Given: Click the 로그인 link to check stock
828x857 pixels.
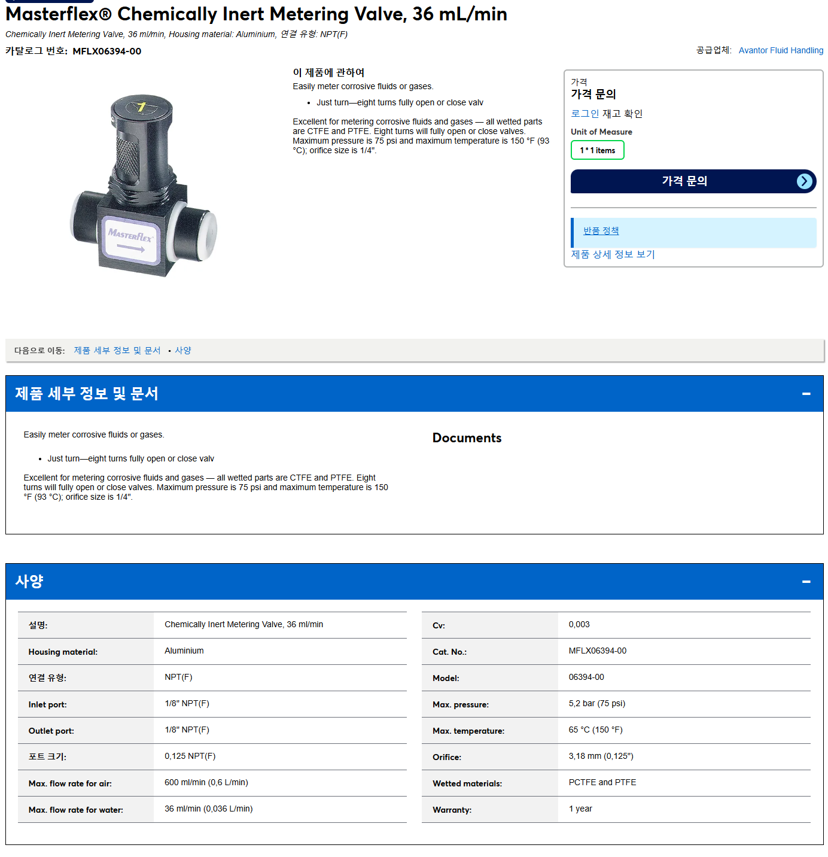Looking at the screenshot, I should click(585, 114).
